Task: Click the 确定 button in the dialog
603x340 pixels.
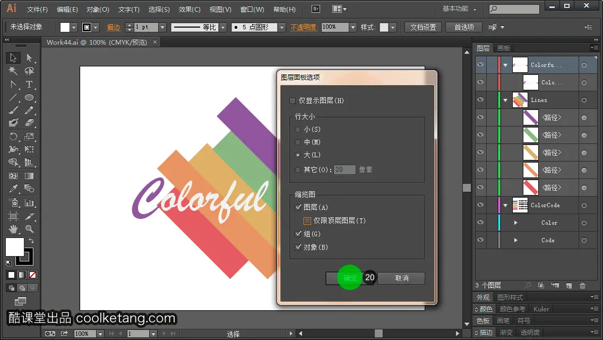Action: 350,278
